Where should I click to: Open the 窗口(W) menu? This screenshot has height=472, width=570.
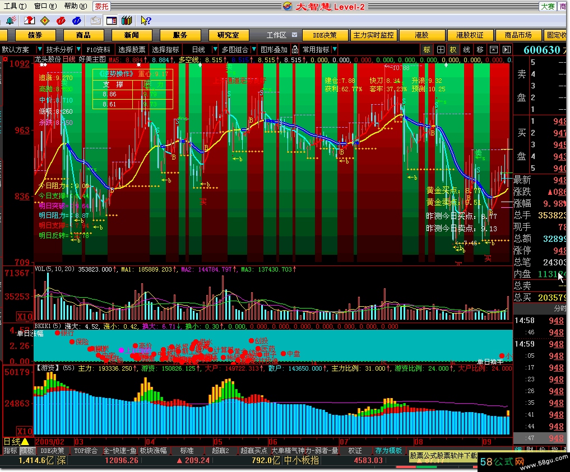tap(45, 6)
